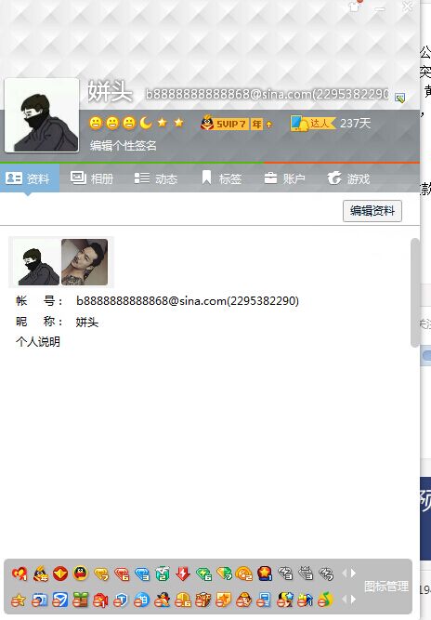Image resolution: width=431 pixels, height=620 pixels.
Task: Click the blue diamond badge icon
Action: tap(142, 574)
